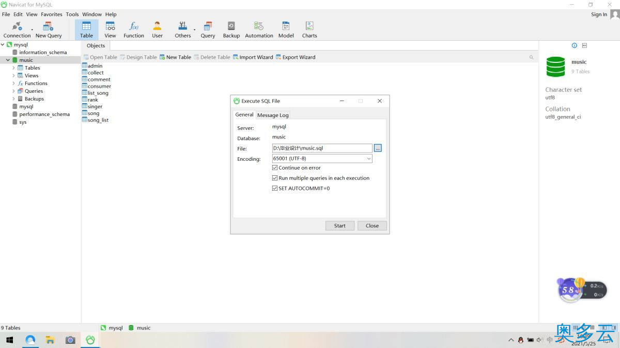The height and width of the screenshot is (348, 620).
Task: Click the Close button in Execute SQL File
Action: click(x=372, y=226)
